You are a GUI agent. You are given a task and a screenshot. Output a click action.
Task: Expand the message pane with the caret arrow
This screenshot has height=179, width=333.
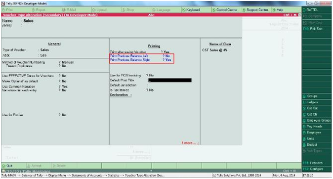coord(151,171)
